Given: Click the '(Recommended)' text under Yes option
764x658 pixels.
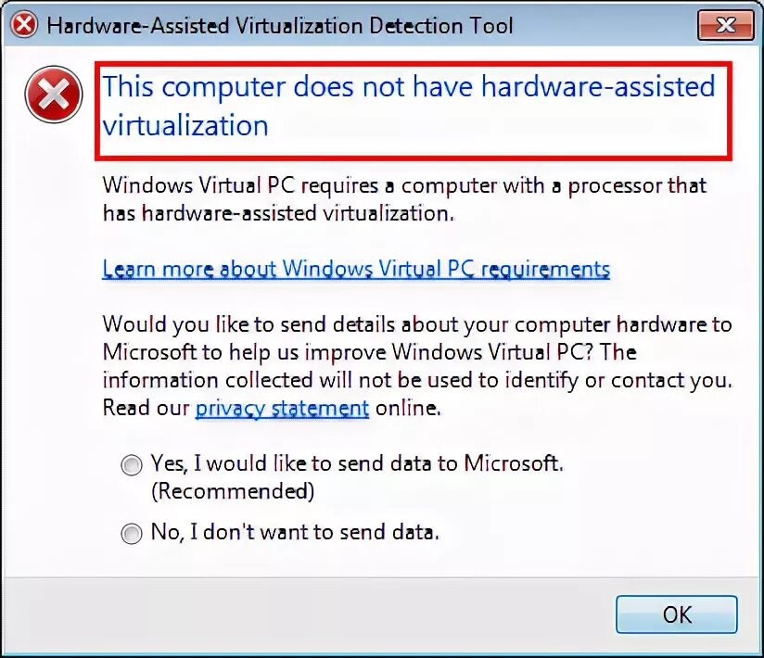Looking at the screenshot, I should (233, 491).
